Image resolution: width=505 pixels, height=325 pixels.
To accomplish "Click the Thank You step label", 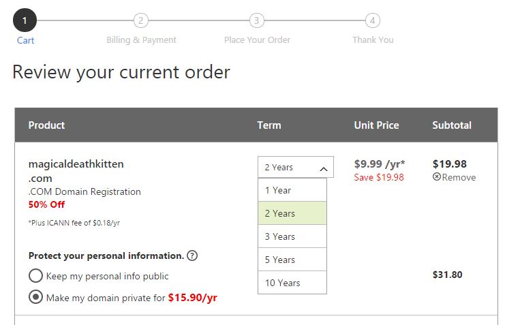I will (373, 40).
